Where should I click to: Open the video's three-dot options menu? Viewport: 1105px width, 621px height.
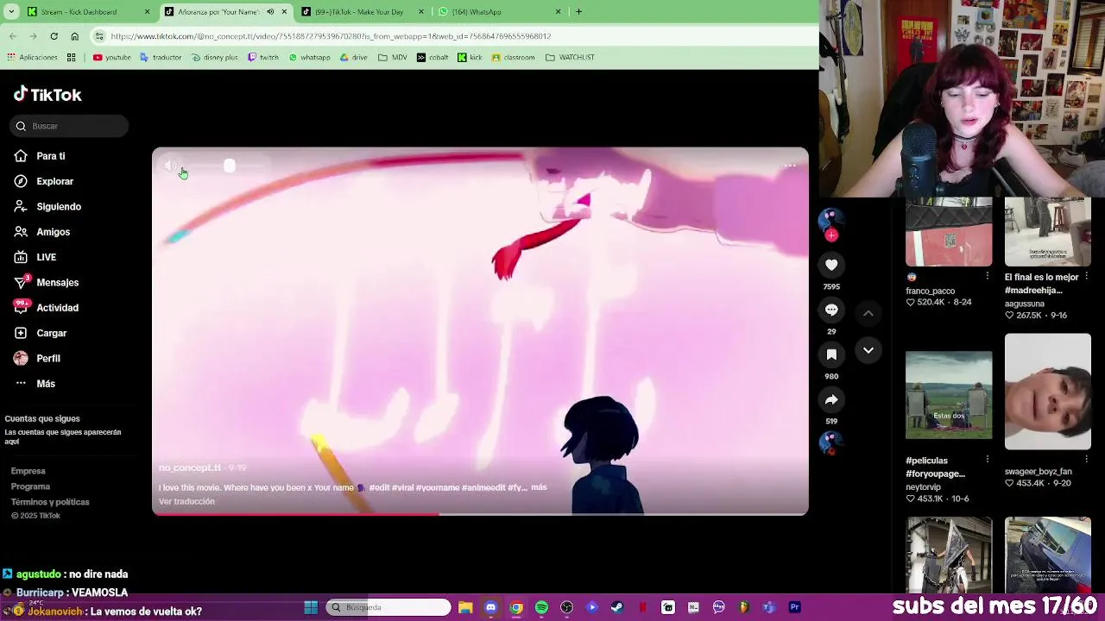point(790,166)
